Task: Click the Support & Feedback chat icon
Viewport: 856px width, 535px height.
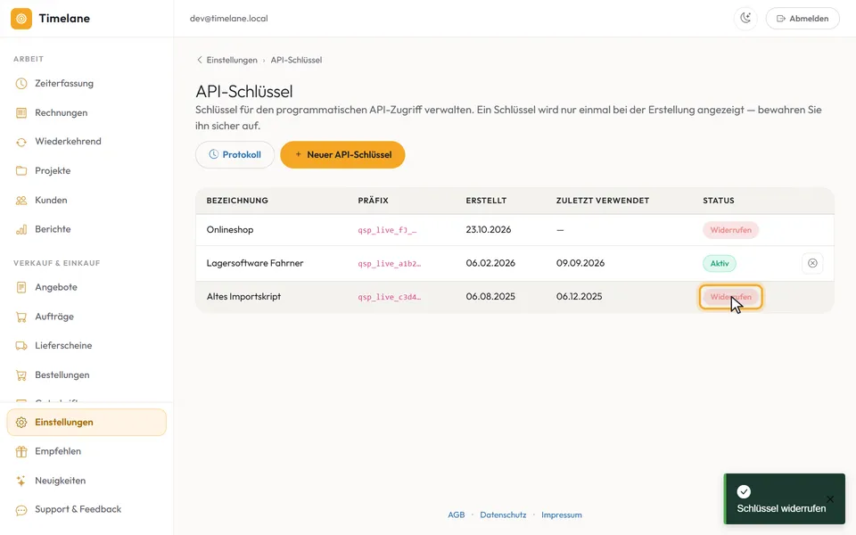Action: pos(21,510)
